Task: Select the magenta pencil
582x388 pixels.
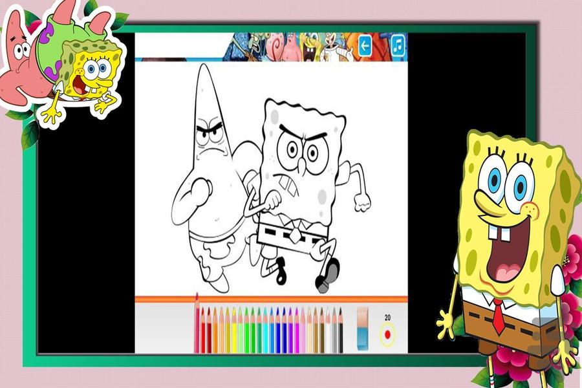Action: coord(297,330)
